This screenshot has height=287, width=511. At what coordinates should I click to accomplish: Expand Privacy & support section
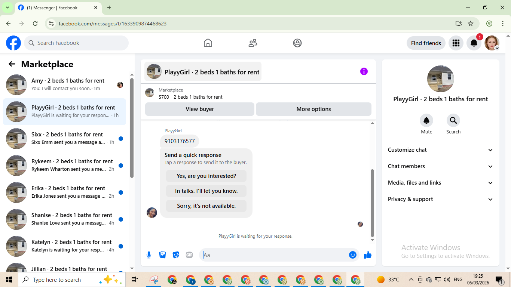pos(441,199)
